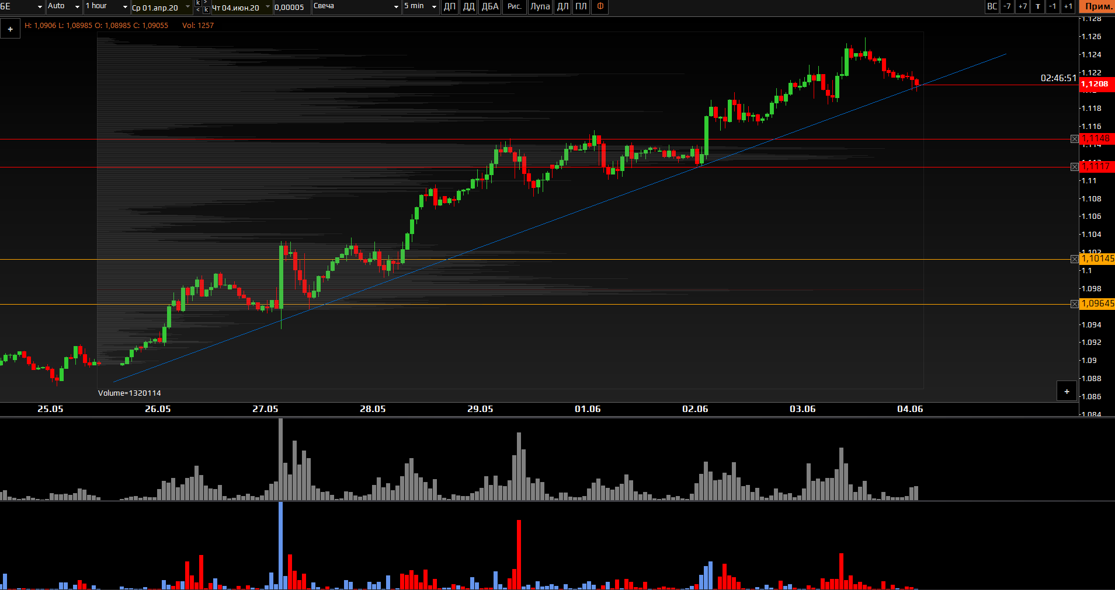The image size is (1115, 590).
Task: Select the Рис. toolbar item
Action: (514, 6)
